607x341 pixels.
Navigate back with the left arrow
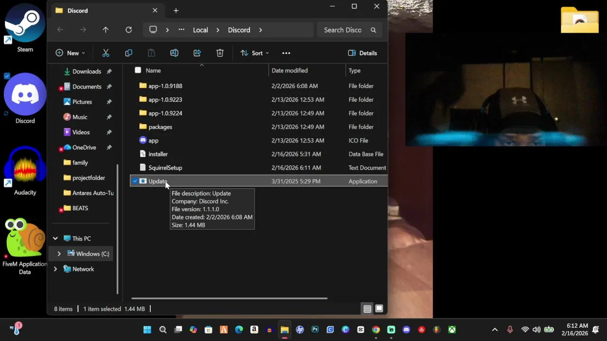pos(60,30)
